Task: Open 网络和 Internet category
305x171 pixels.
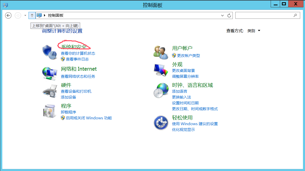Action: 79,69
